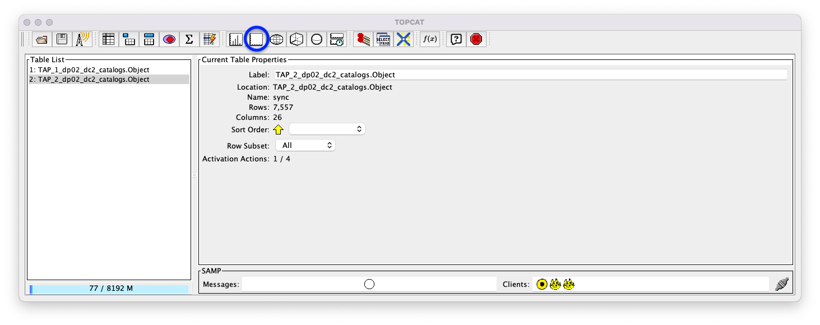Image resolution: width=820 pixels, height=325 pixels.
Task: Open TOPCAT help with the question mark
Action: [455, 39]
